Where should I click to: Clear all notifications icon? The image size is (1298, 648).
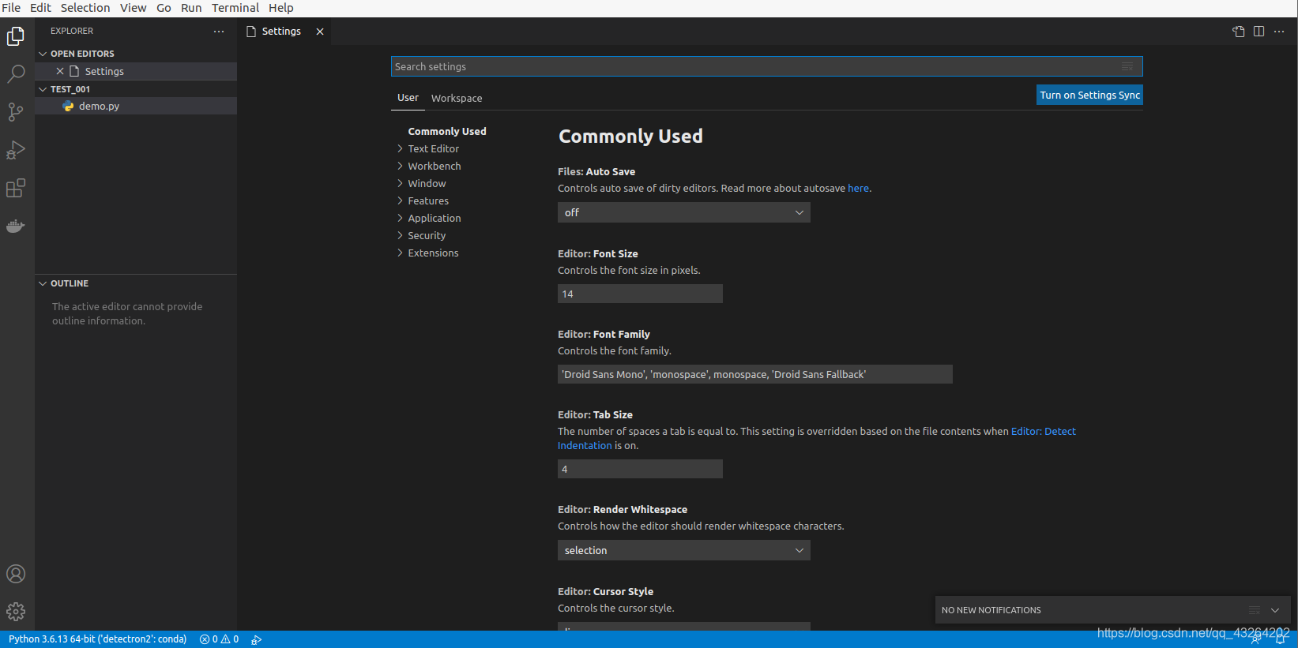1255,610
